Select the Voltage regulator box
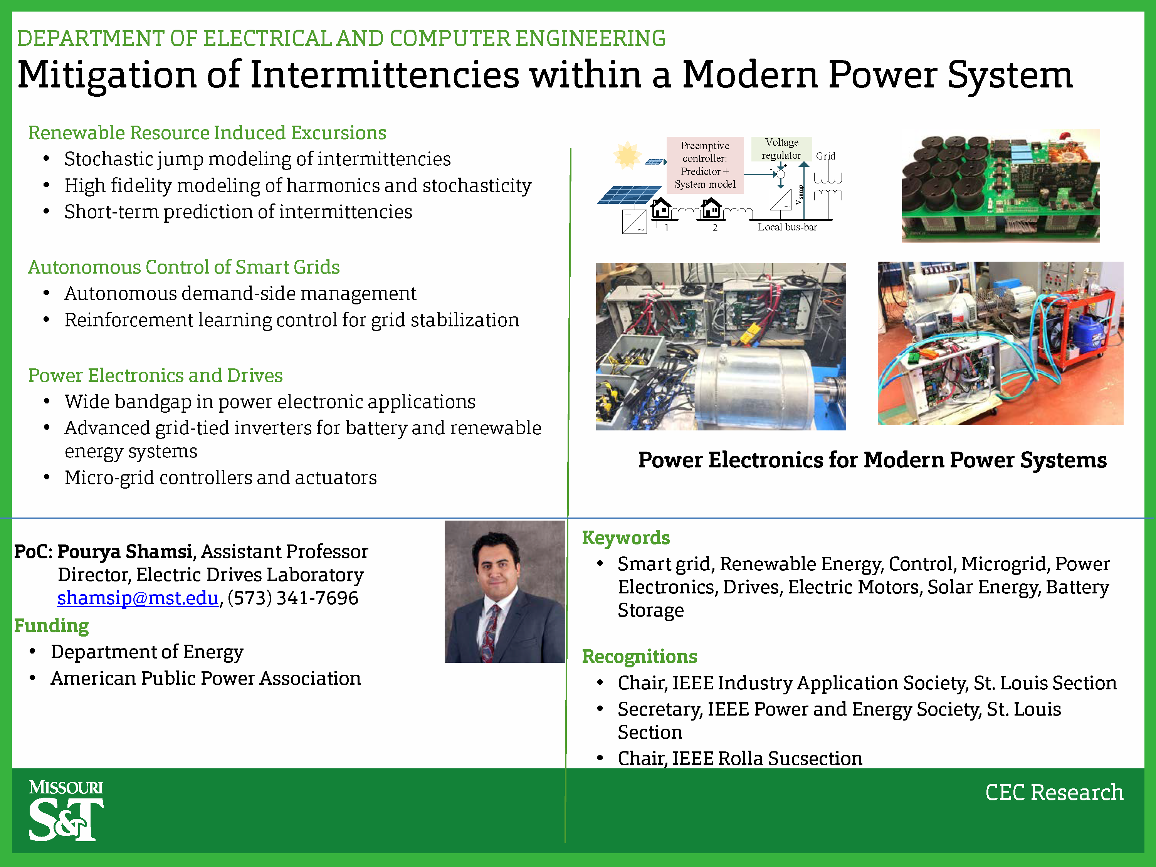The height and width of the screenshot is (867, 1156). pyautogui.click(x=781, y=149)
